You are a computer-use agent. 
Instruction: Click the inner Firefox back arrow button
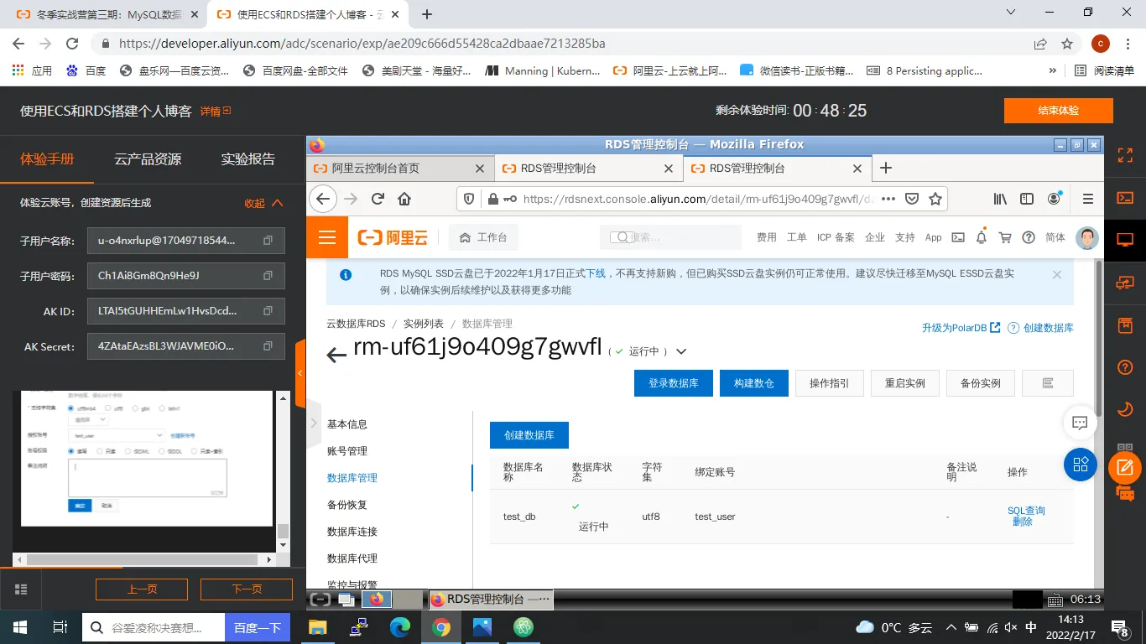click(x=323, y=199)
